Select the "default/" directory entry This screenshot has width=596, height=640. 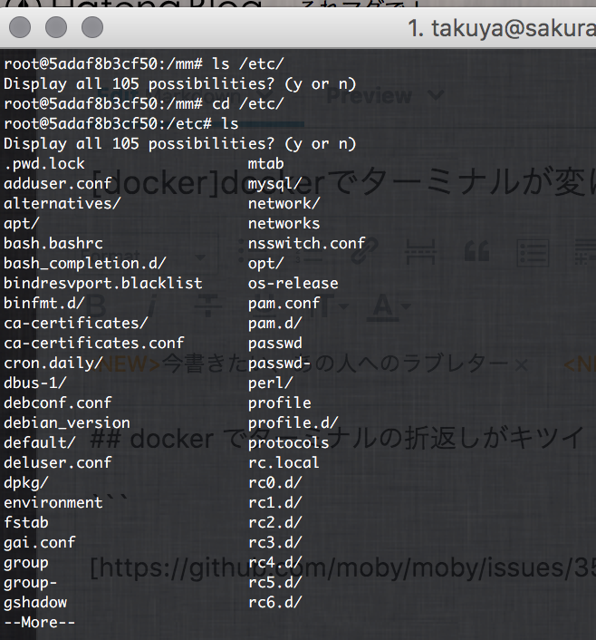pyautogui.click(x=40, y=443)
